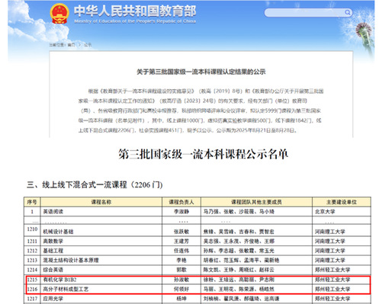This screenshot has height=304, width=379.
Task: Click the 课程团队其他主要成员 column header
Action: pyautogui.click(x=256, y=202)
